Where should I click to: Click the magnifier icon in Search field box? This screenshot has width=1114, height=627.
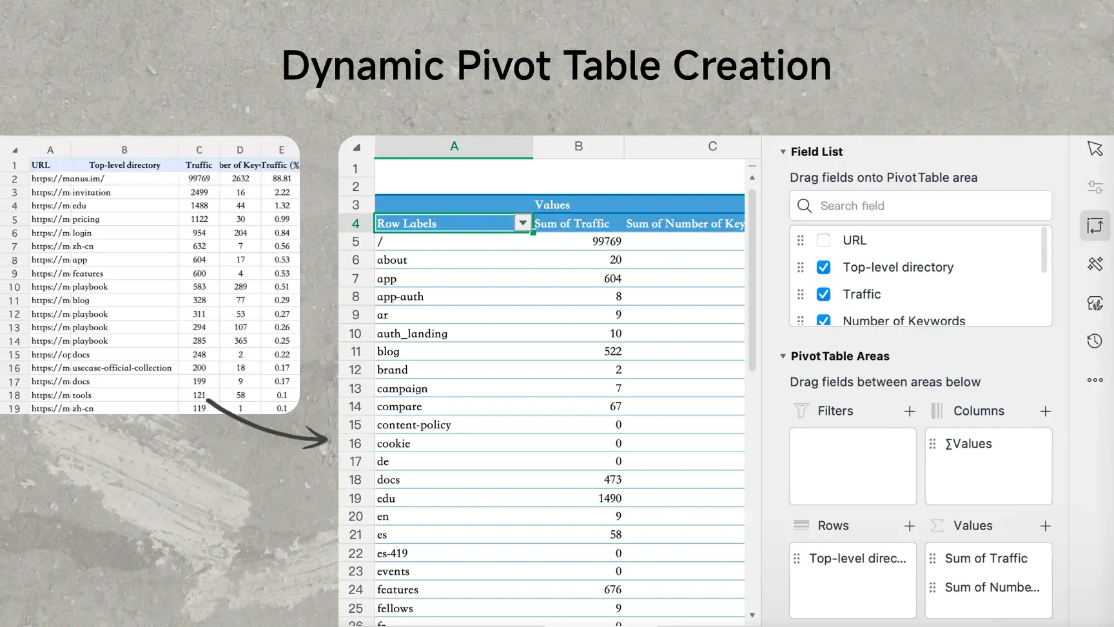[x=804, y=205]
